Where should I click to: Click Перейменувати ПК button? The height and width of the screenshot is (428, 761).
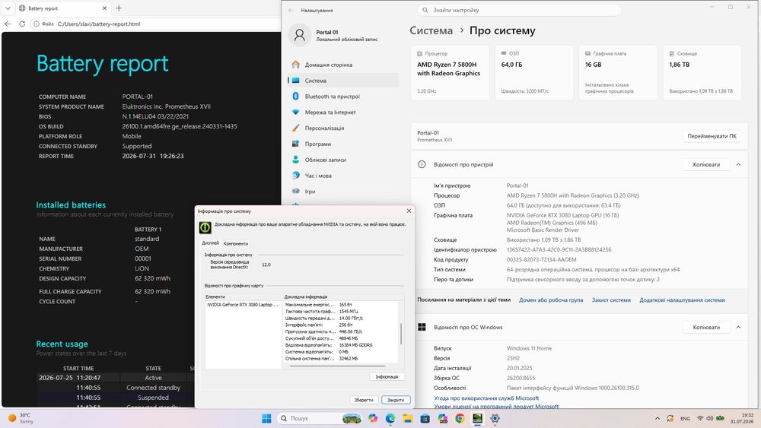pyautogui.click(x=712, y=136)
